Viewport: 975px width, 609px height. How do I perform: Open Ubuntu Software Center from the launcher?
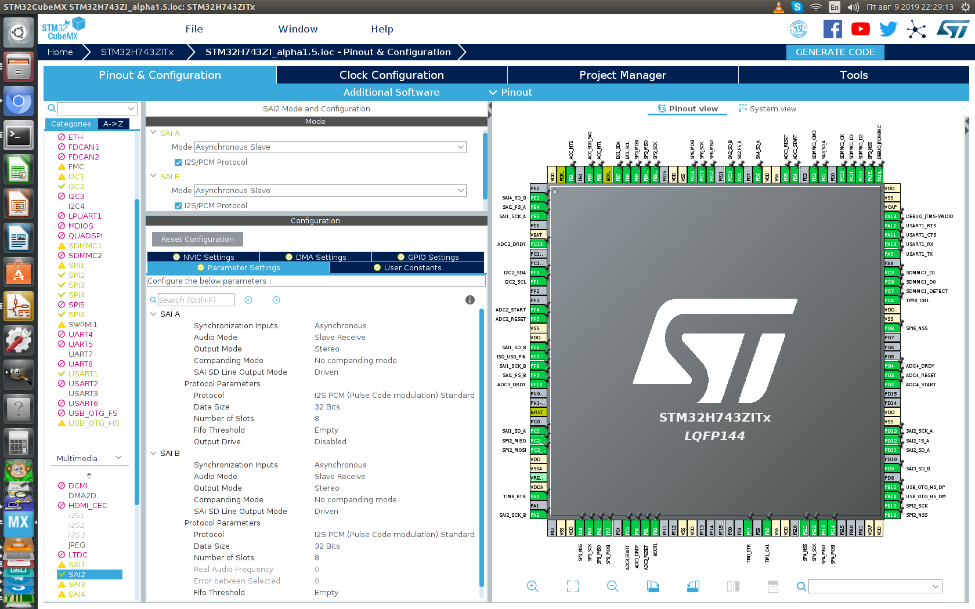click(19, 272)
